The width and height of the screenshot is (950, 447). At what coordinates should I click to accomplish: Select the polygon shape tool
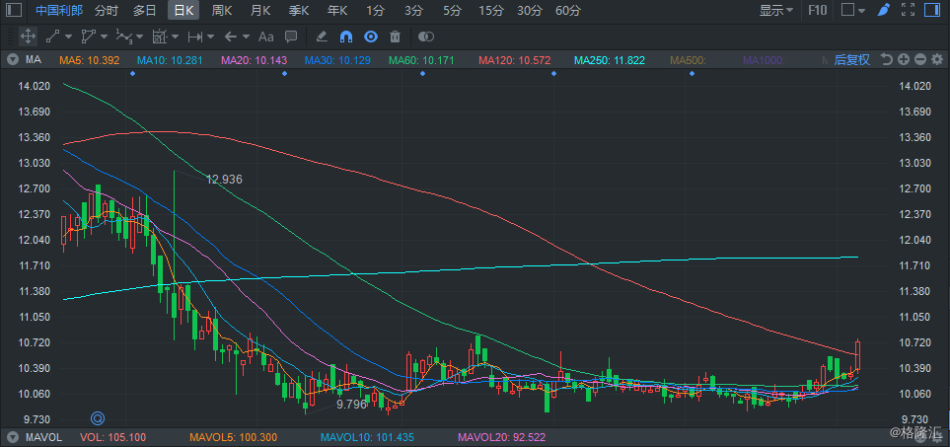coord(89,37)
